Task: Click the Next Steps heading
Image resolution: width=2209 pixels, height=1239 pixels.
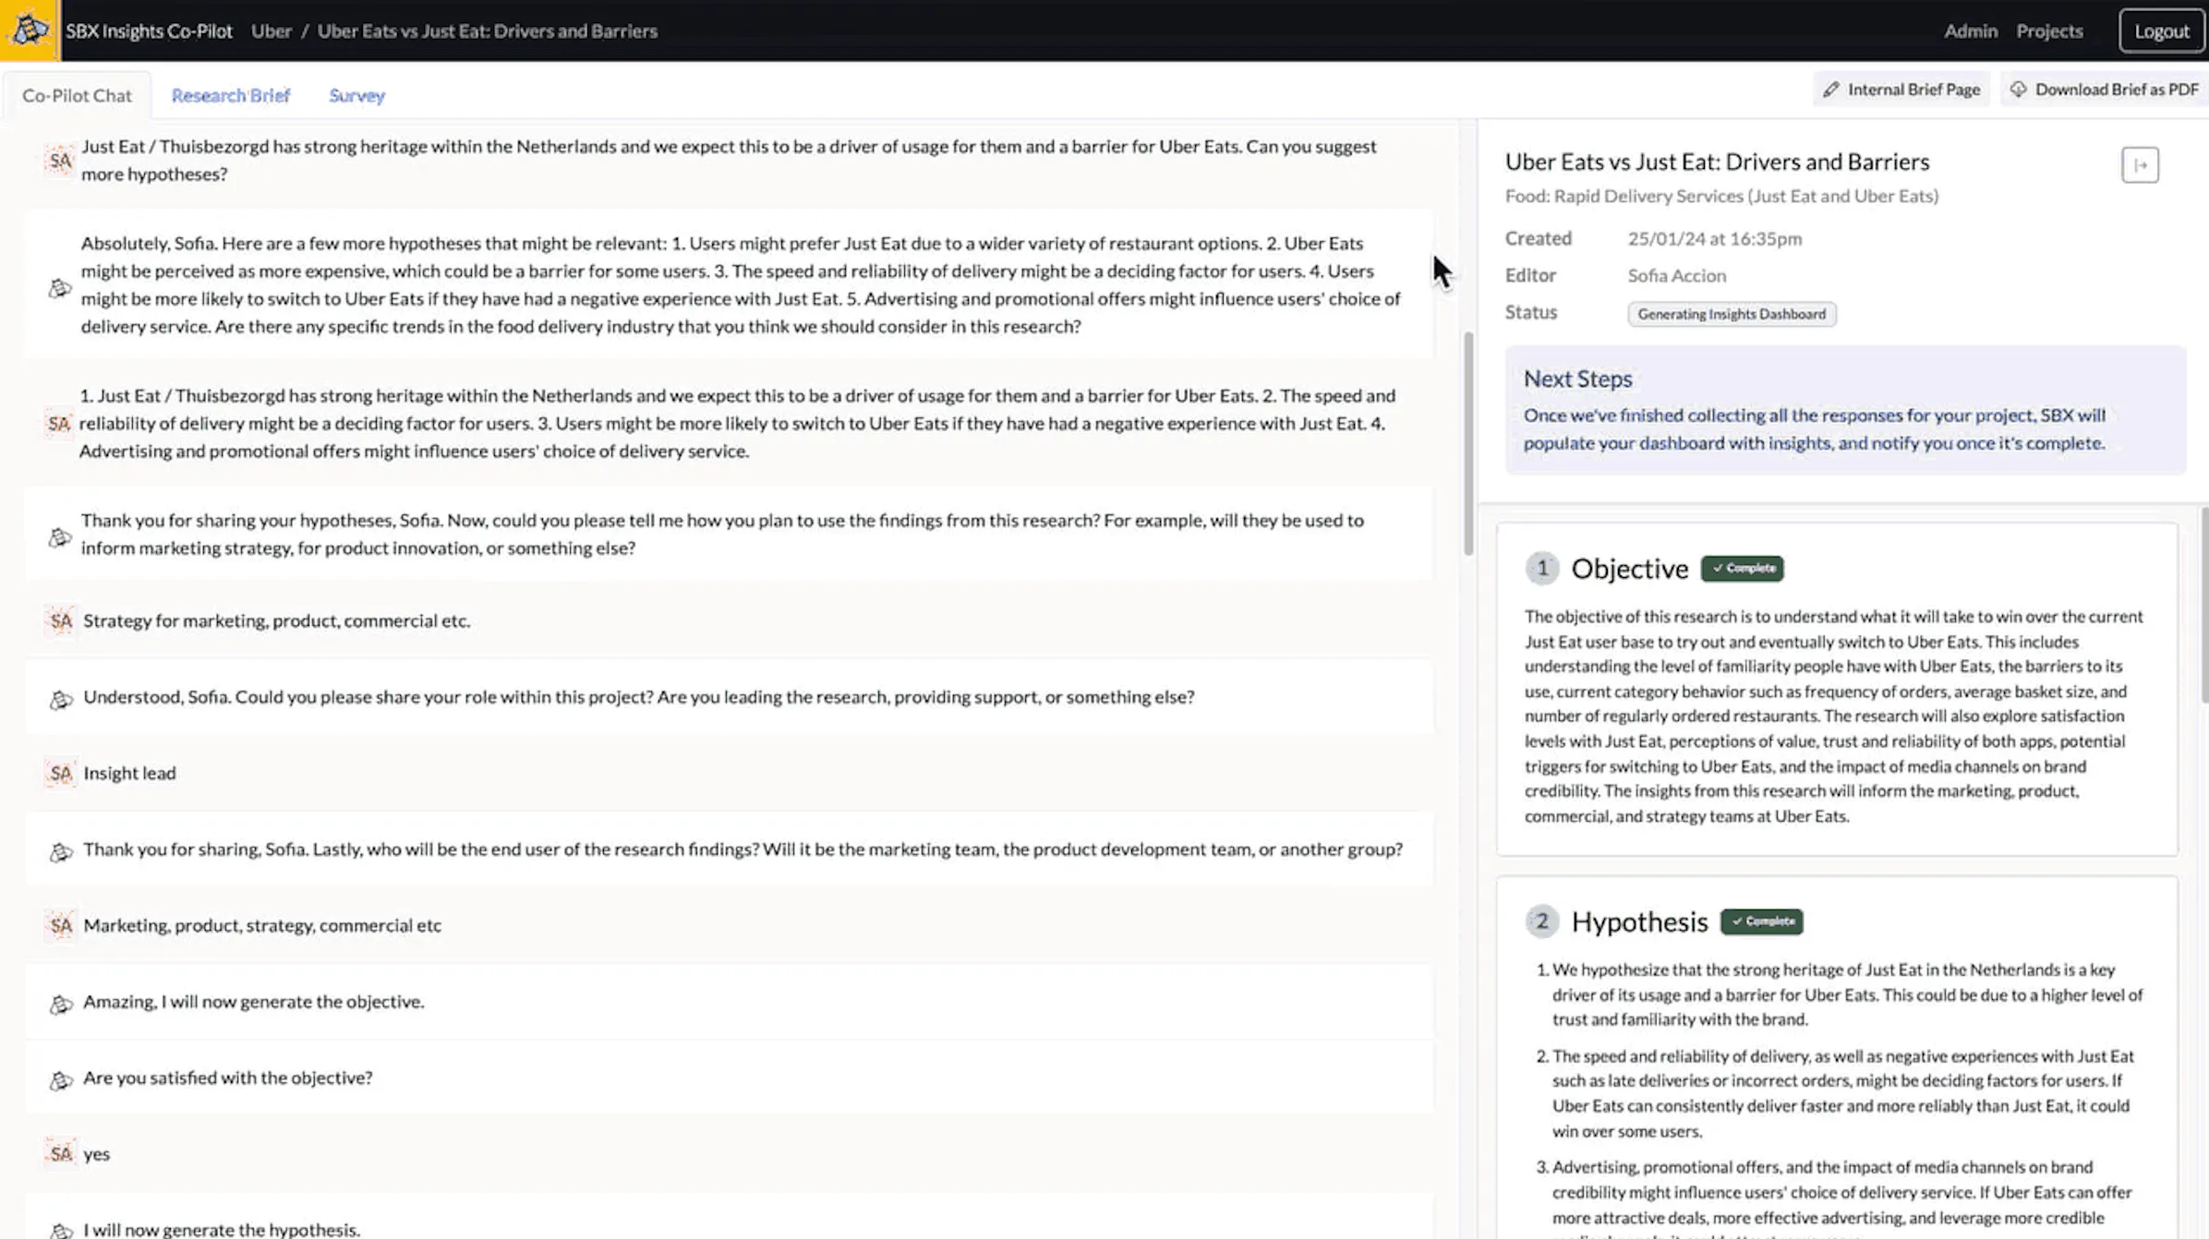Action: coord(1577,379)
